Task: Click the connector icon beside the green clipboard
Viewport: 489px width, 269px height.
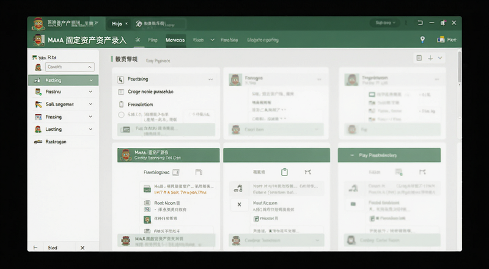Action: 307,172
